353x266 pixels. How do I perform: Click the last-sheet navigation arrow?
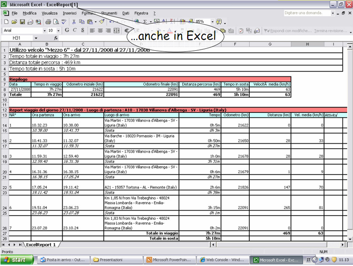coord(20,245)
